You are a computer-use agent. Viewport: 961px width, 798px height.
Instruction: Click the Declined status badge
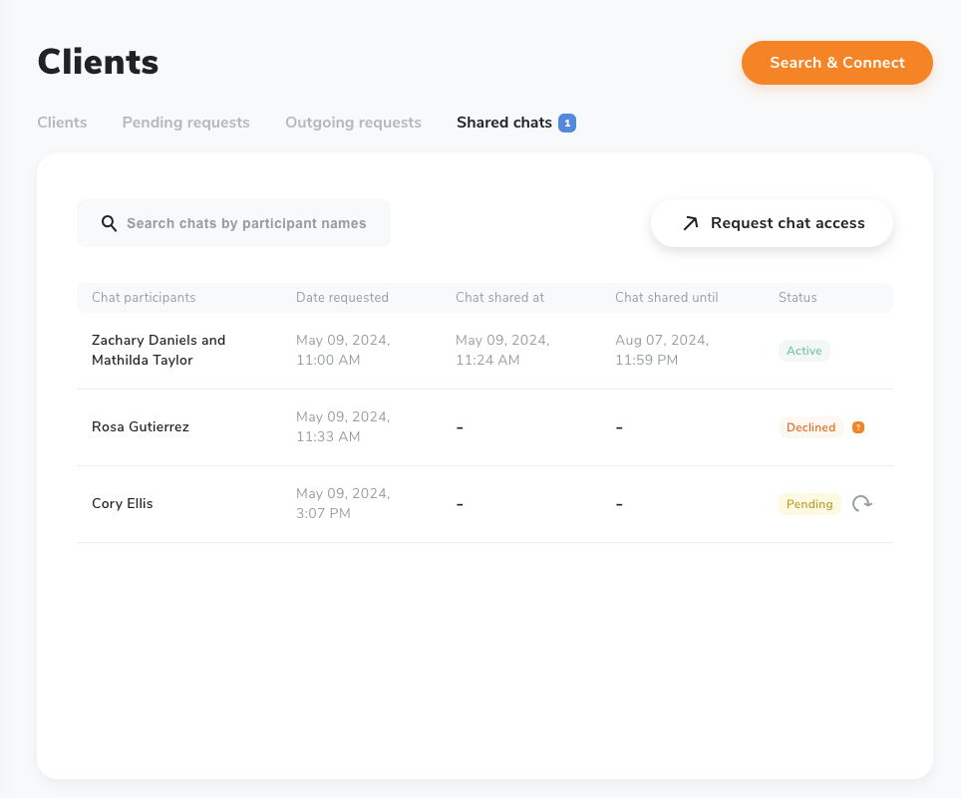(x=810, y=427)
